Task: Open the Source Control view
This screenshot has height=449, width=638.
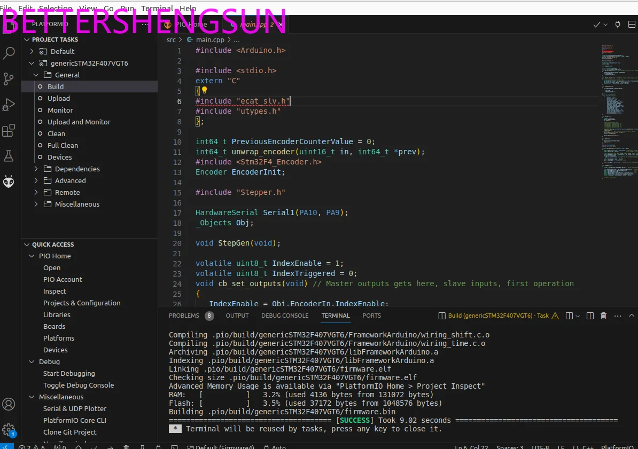Action: coord(9,78)
